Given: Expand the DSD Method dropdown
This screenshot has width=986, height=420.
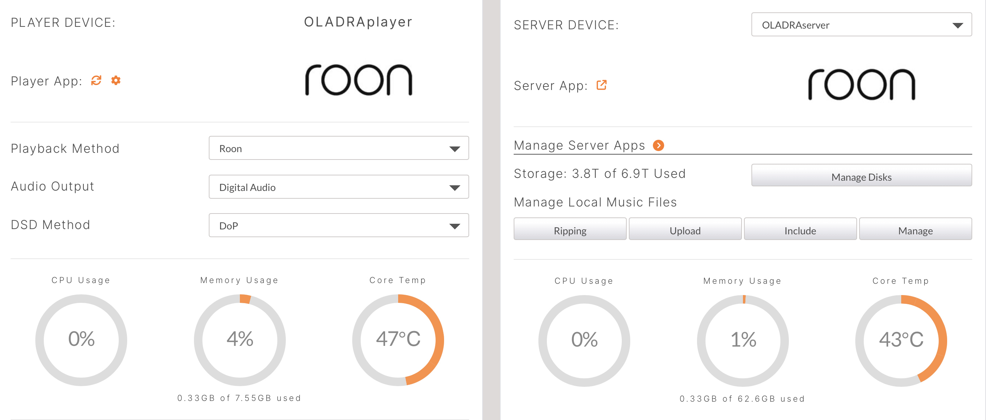Looking at the screenshot, I should (x=338, y=225).
